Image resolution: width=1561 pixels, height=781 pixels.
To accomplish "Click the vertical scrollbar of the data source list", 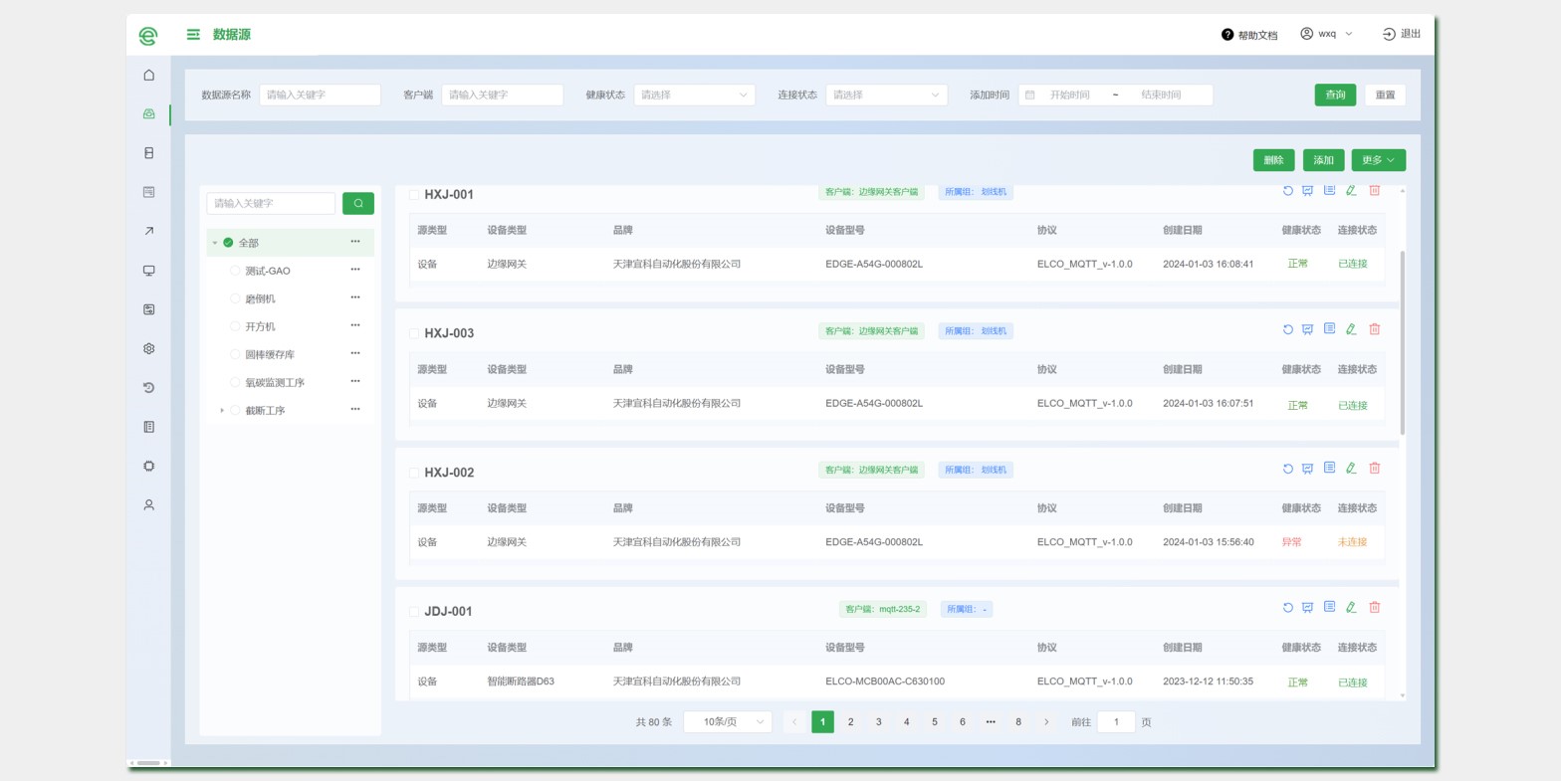I will tap(1403, 342).
